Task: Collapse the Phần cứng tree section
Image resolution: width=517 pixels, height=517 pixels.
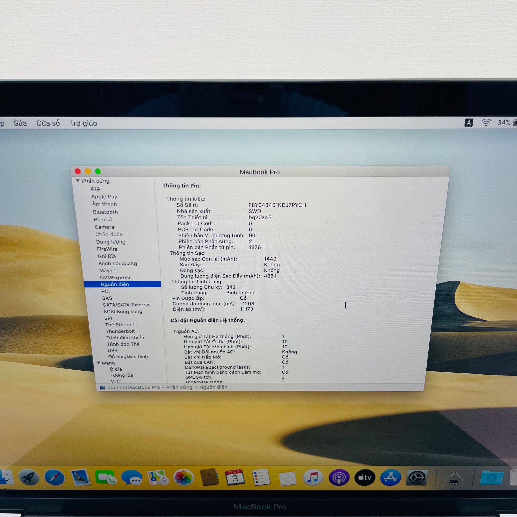Action: click(x=77, y=181)
